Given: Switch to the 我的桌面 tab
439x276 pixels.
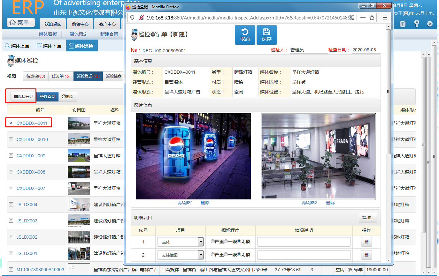Looking at the screenshot, I should (x=53, y=24).
